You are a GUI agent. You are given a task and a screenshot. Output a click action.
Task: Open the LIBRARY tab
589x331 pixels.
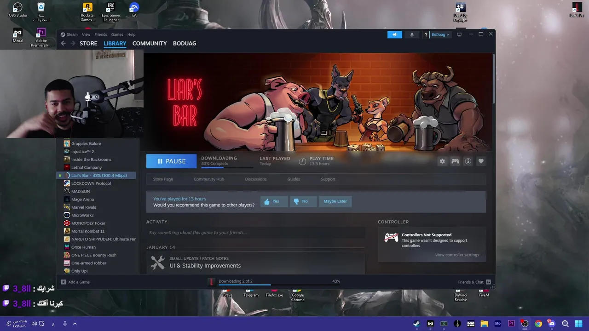point(115,43)
